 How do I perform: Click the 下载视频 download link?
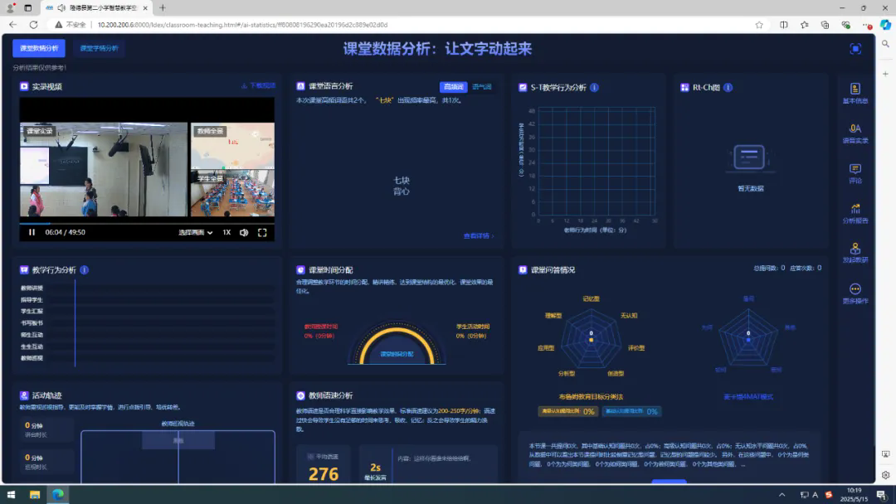tap(258, 85)
